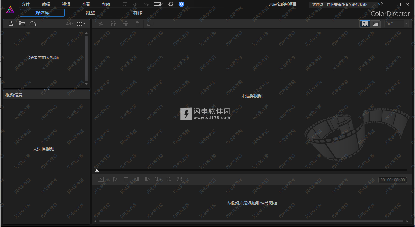Click the library panel horizontal splitter handle
The image size is (415, 227).
[x=47, y=89]
